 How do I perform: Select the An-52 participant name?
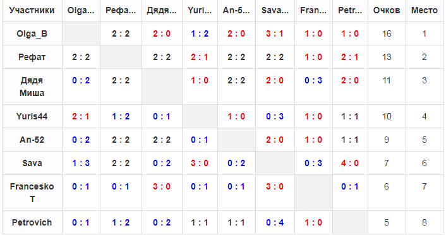(x=32, y=140)
